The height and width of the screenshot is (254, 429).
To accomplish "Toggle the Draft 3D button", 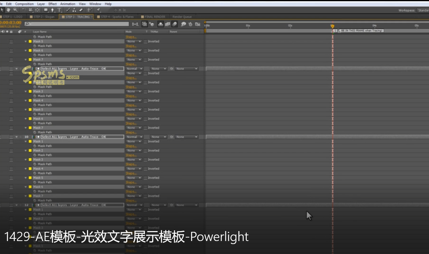I will pyautogui.click(x=151, y=24).
